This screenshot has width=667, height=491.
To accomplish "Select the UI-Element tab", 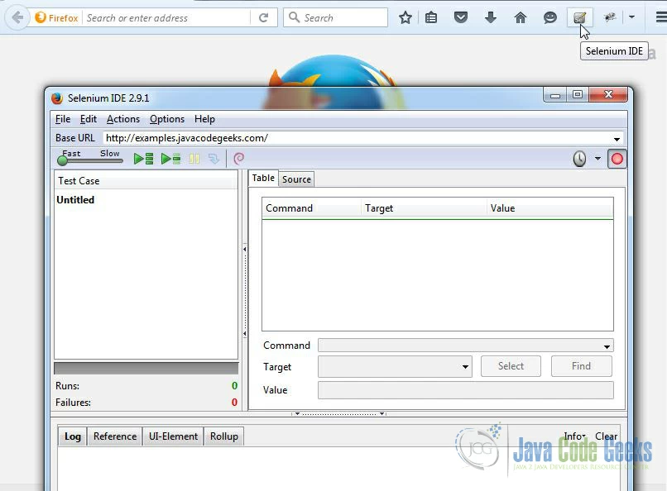I will pyautogui.click(x=173, y=436).
